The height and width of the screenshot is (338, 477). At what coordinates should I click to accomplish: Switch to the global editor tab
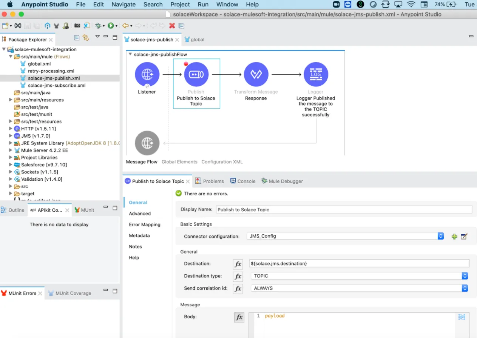pos(195,40)
